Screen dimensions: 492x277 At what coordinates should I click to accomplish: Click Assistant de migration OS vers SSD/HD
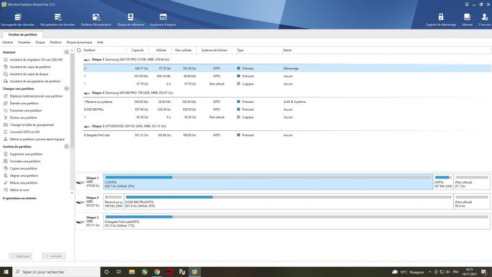point(36,60)
